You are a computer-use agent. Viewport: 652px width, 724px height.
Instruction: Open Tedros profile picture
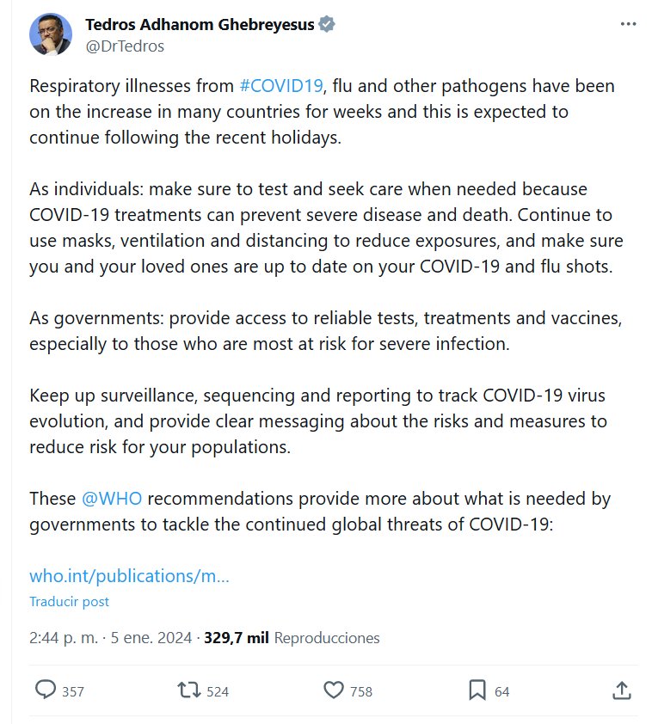[x=51, y=34]
